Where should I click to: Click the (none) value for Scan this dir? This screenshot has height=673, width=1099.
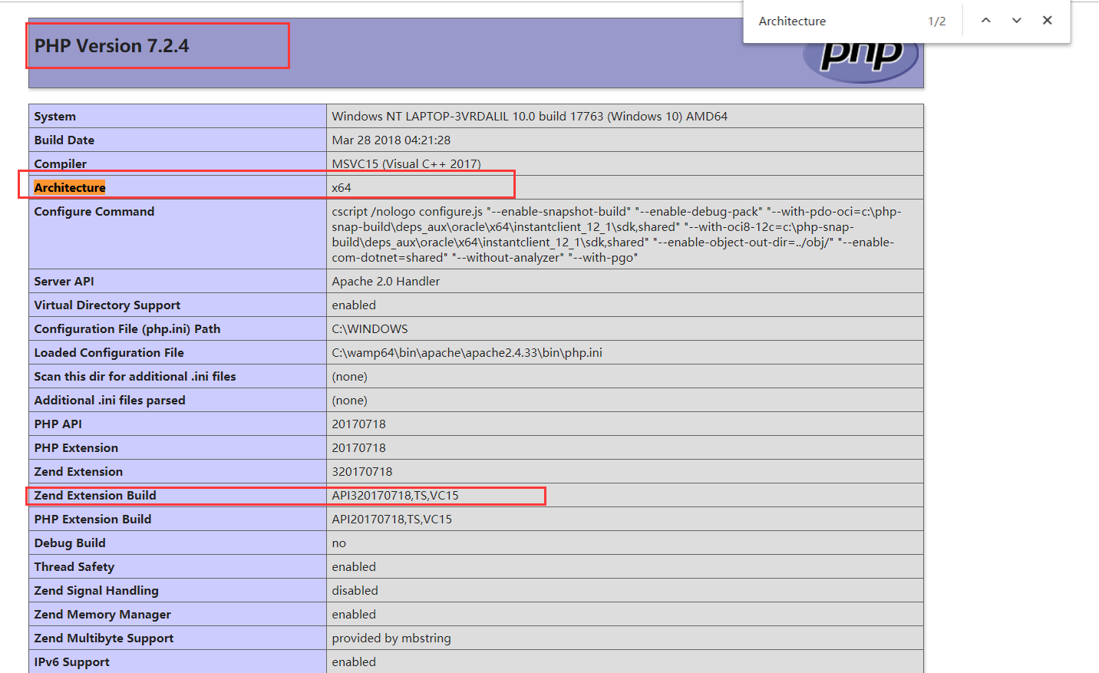click(x=350, y=377)
